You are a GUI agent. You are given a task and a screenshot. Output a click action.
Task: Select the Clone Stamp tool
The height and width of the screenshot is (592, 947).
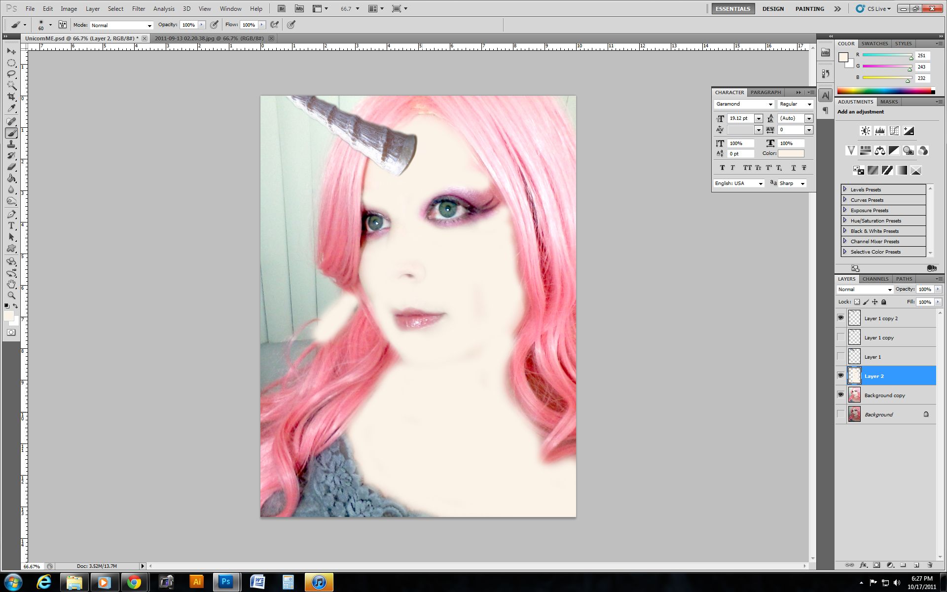(x=11, y=144)
